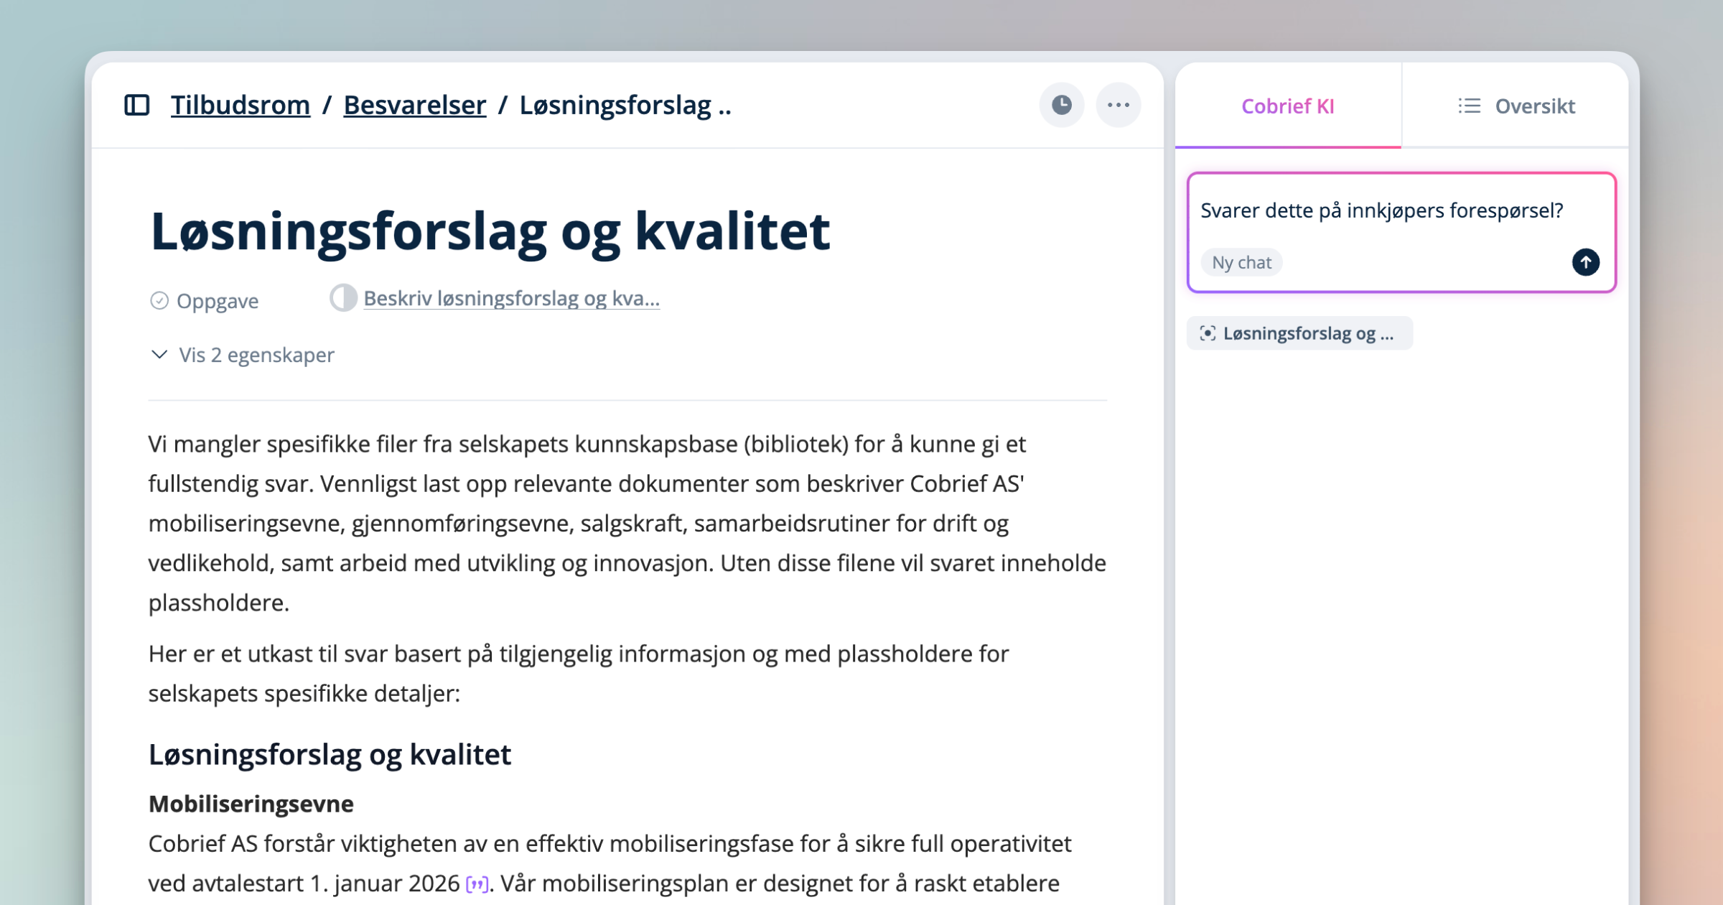Open the three-dots more options menu
Image resolution: width=1723 pixels, height=905 pixels.
[1118, 105]
